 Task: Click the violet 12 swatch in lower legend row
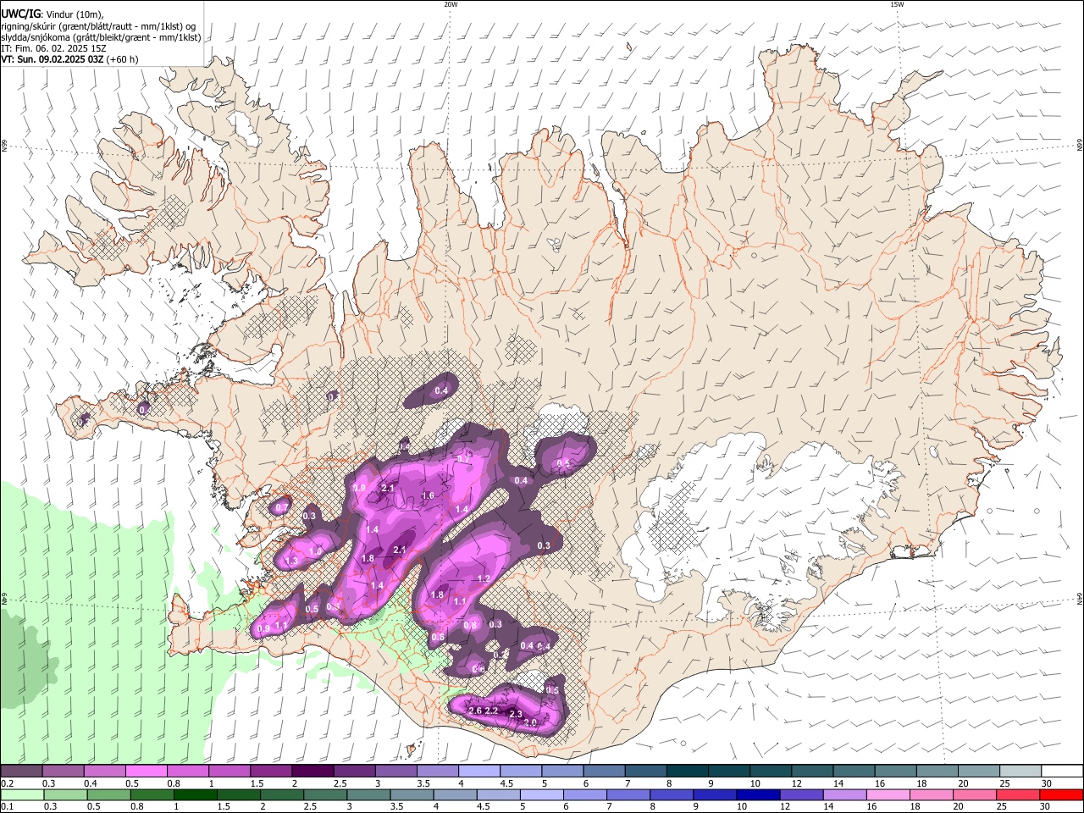[x=802, y=795]
